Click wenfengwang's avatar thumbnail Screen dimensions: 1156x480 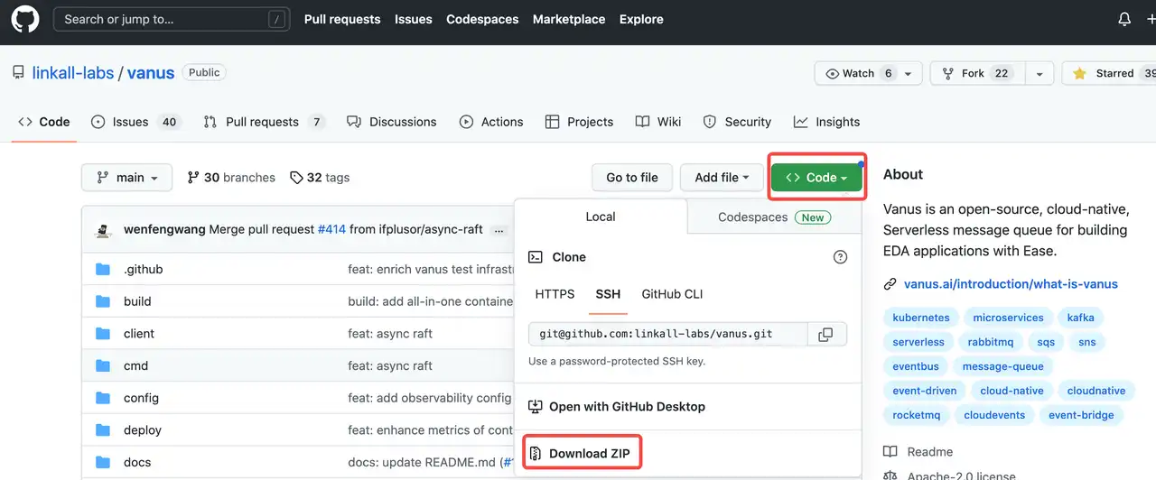[103, 229]
